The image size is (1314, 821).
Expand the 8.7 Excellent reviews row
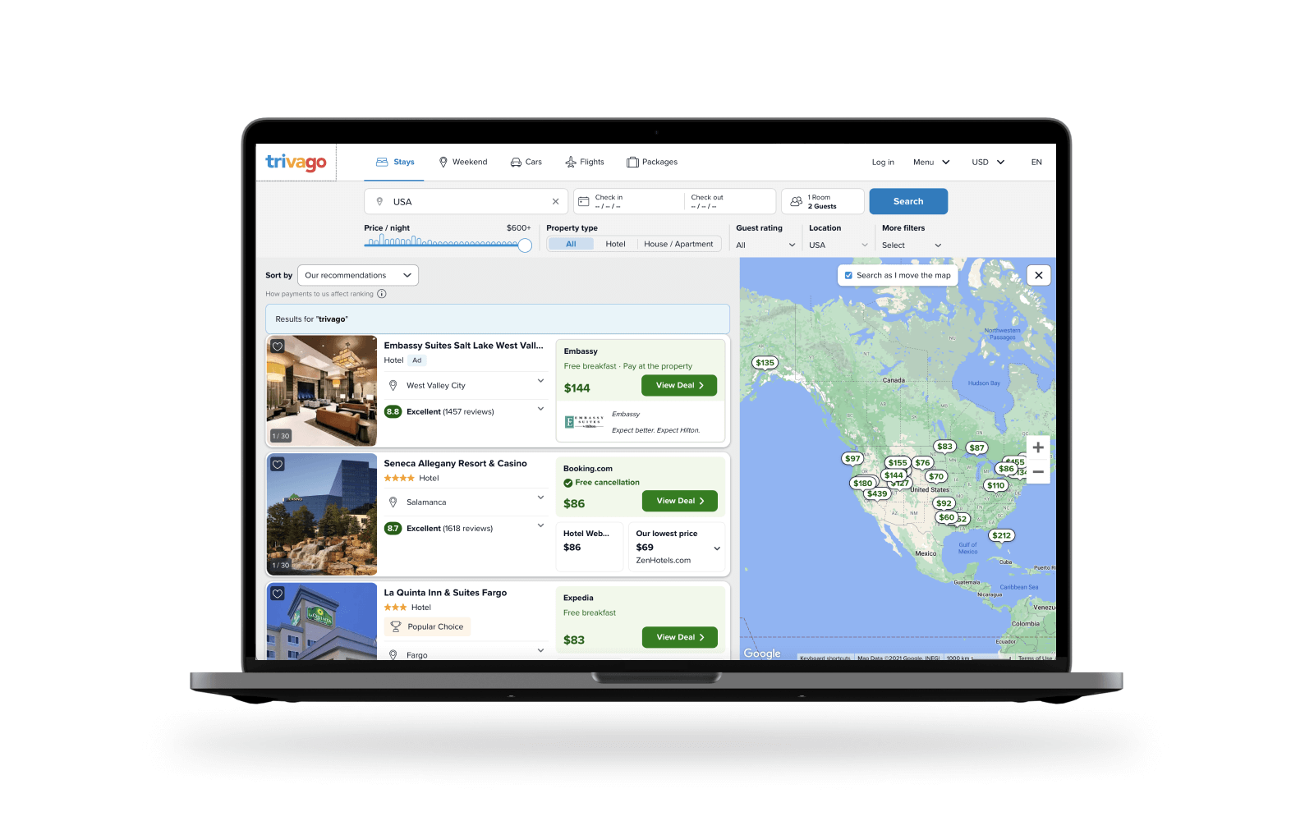(x=466, y=528)
